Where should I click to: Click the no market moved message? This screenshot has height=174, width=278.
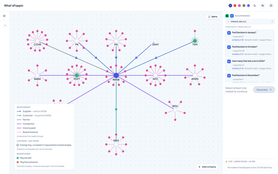click(x=250, y=167)
